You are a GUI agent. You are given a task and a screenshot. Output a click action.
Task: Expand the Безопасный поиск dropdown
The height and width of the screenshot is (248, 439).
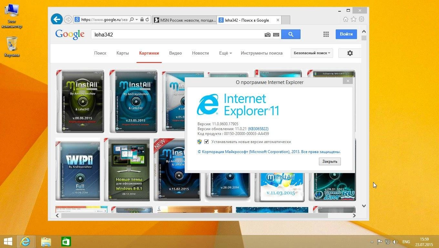[x=312, y=53]
